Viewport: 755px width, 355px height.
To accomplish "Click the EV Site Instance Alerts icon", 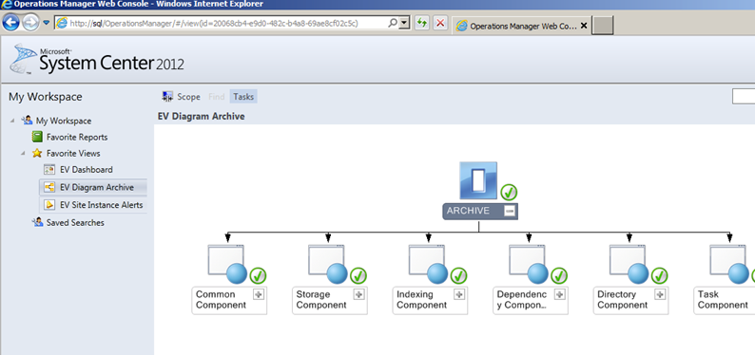I will [x=49, y=205].
